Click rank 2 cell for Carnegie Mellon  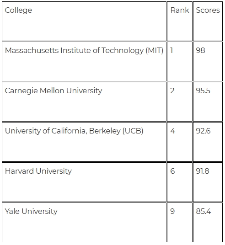[x=180, y=102]
